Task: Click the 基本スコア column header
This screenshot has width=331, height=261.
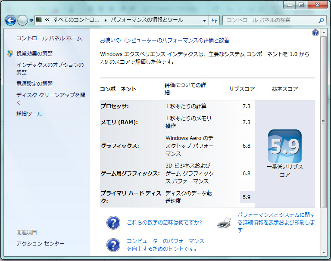Action: pos(285,89)
